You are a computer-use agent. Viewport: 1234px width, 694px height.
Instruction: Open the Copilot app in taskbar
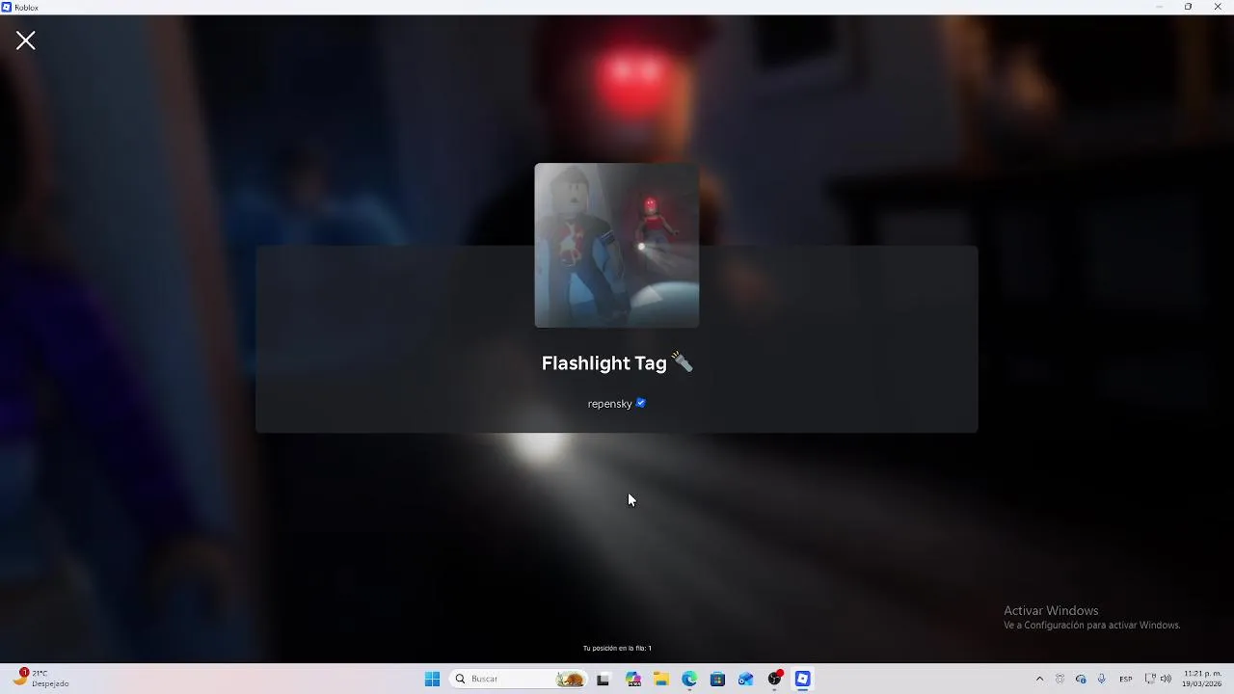pyautogui.click(x=633, y=679)
